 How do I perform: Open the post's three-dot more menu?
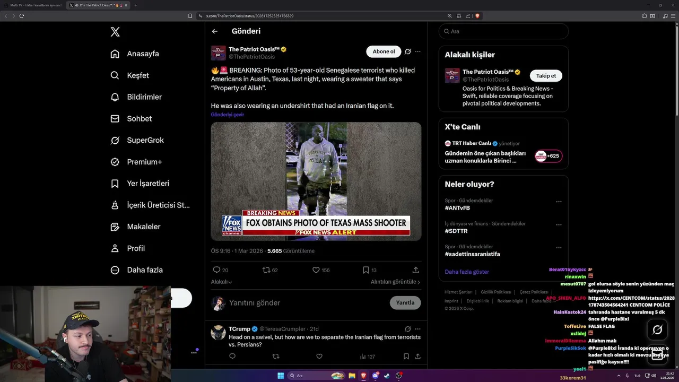point(417,51)
